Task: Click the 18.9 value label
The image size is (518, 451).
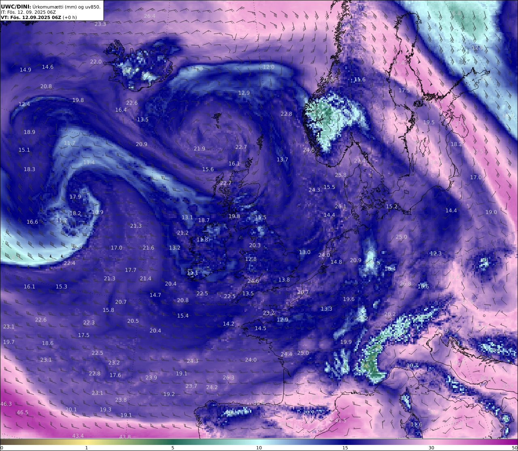Action: tap(30, 132)
